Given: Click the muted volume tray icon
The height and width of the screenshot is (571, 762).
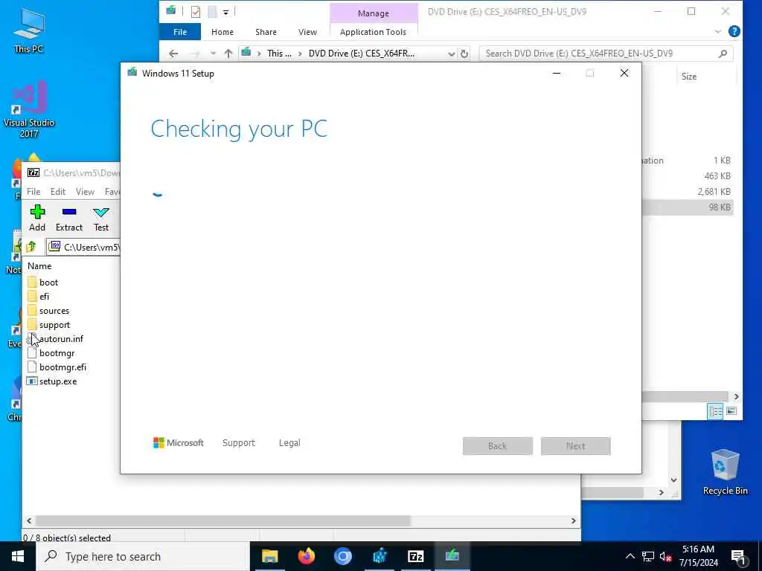Looking at the screenshot, I should coord(665,556).
